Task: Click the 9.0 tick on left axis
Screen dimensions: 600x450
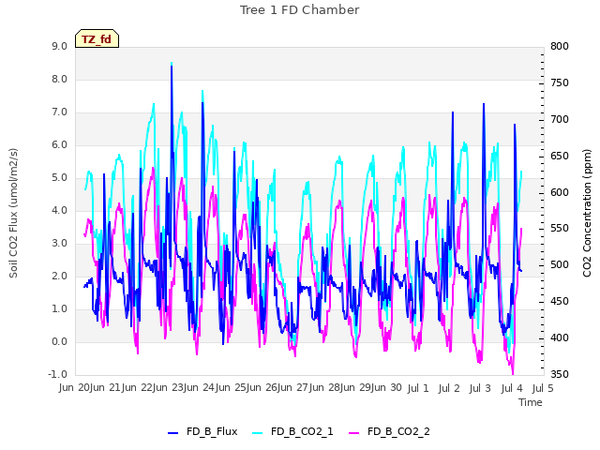Action: [x=60, y=46]
